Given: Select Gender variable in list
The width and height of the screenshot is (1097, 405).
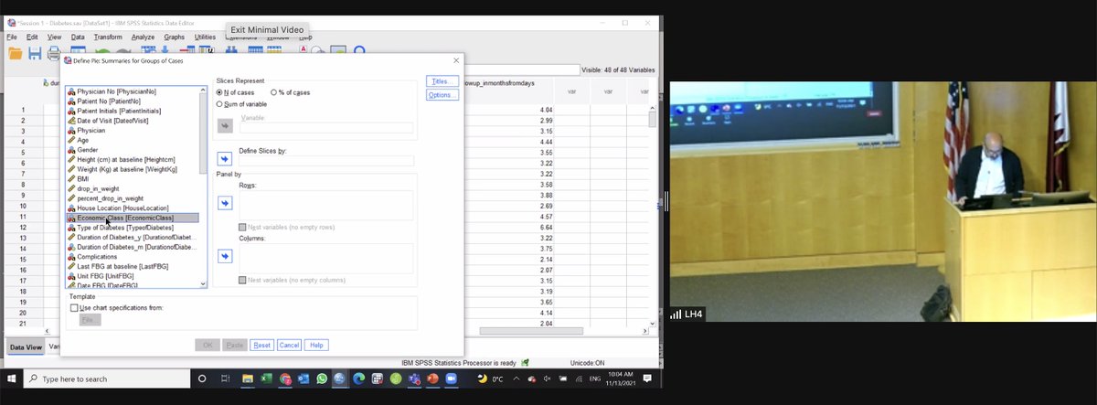Looking at the screenshot, I should pos(87,150).
